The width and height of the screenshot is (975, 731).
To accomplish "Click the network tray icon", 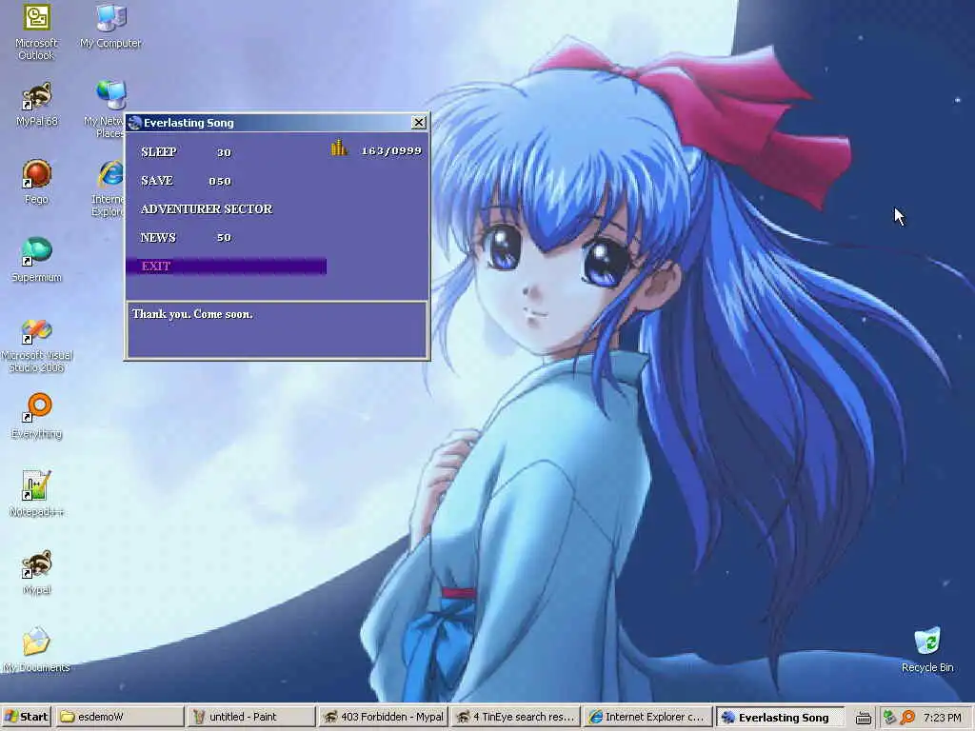I will pyautogui.click(x=890, y=718).
